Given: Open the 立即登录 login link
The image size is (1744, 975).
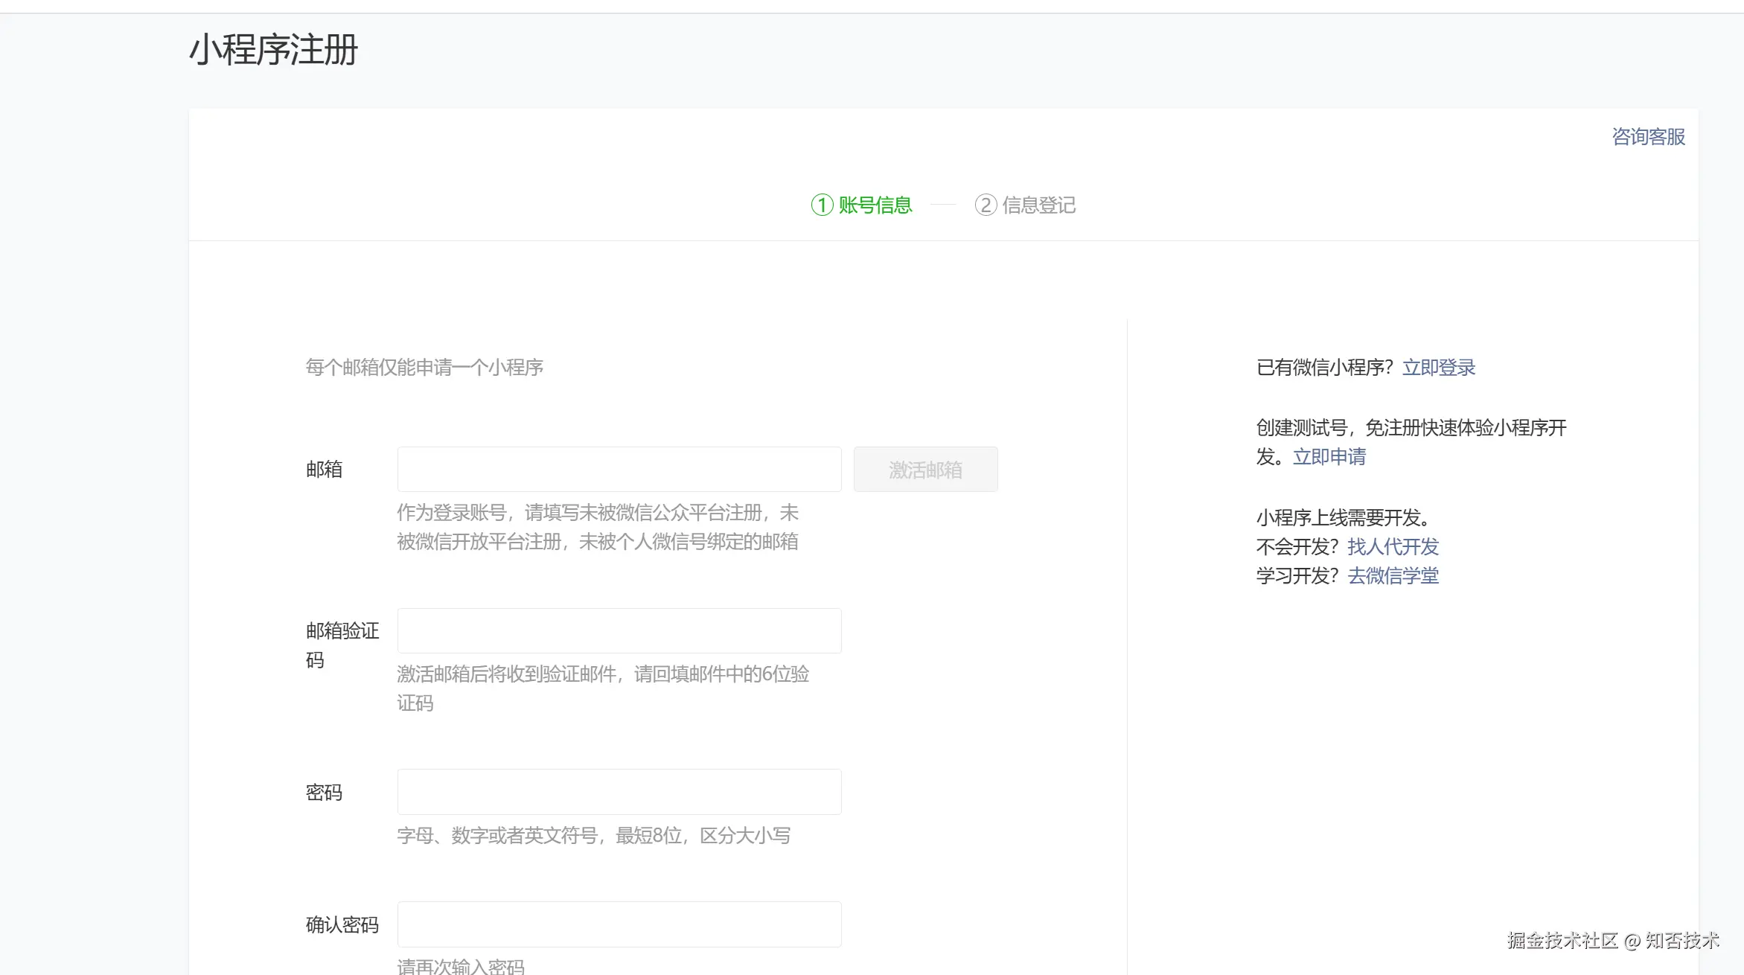Looking at the screenshot, I should (1438, 368).
